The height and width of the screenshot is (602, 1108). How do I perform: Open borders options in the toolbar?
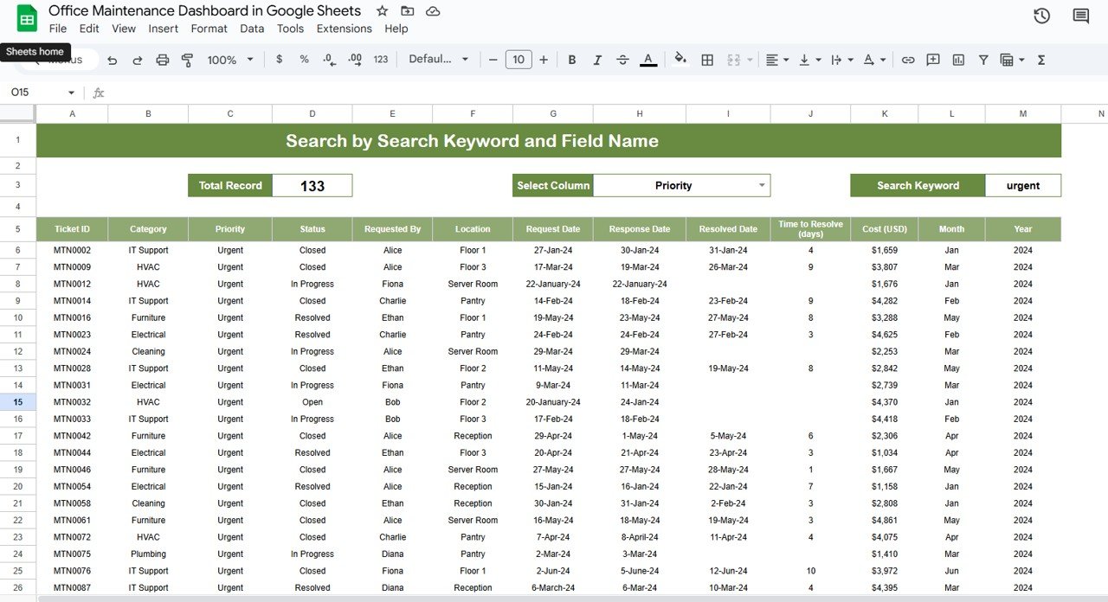(x=707, y=60)
